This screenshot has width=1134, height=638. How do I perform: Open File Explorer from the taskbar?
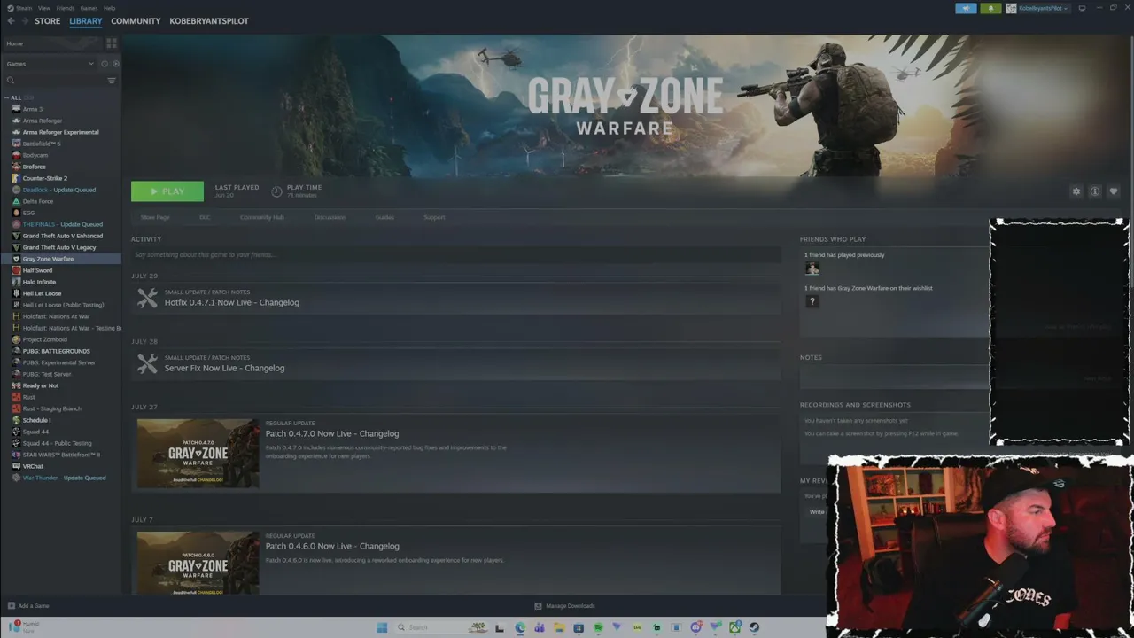pos(559,627)
